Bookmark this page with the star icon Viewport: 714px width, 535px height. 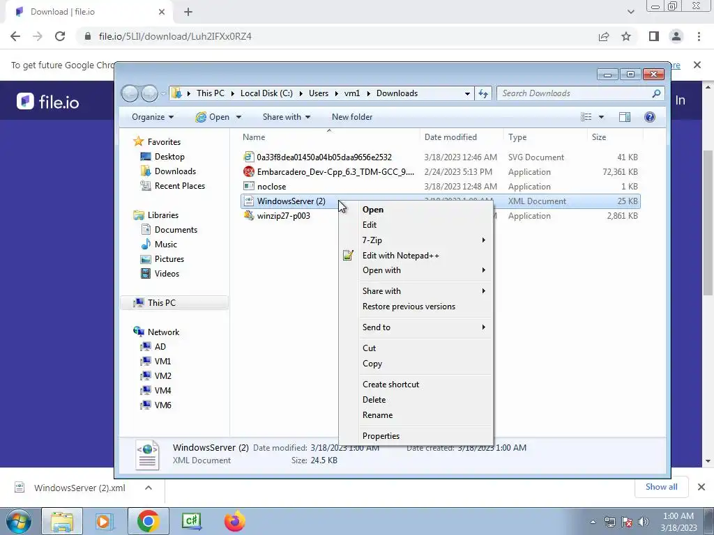[x=626, y=36]
